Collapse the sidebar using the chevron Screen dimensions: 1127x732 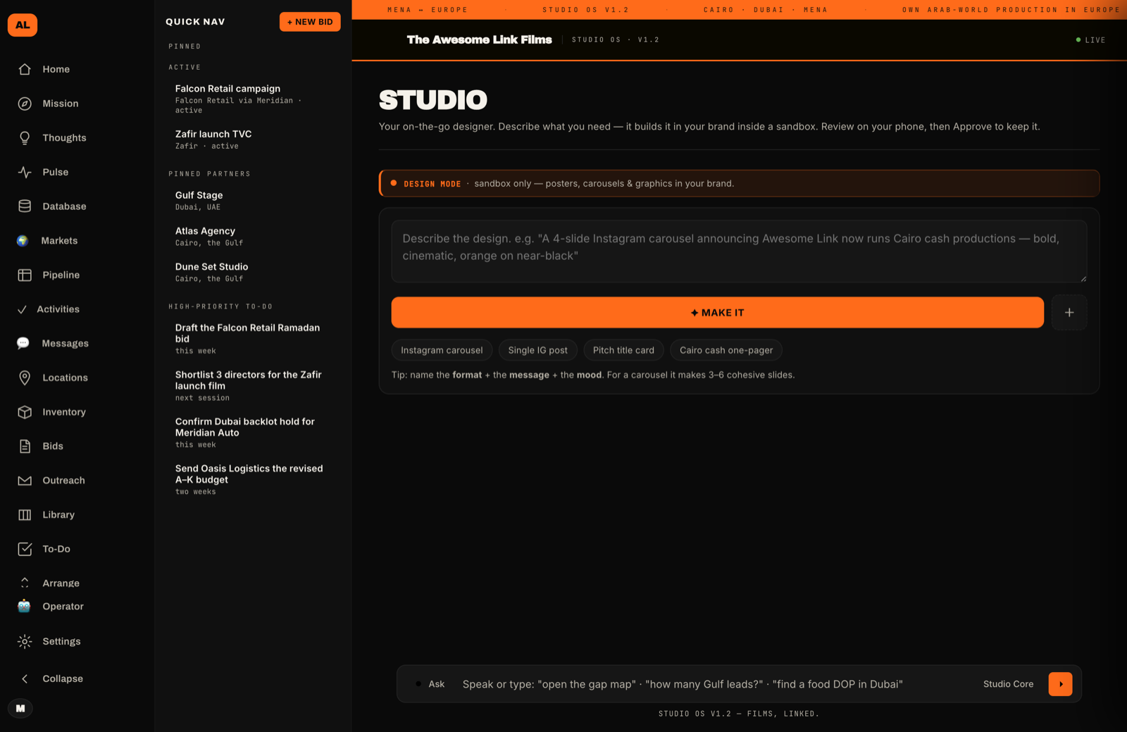(x=25, y=678)
